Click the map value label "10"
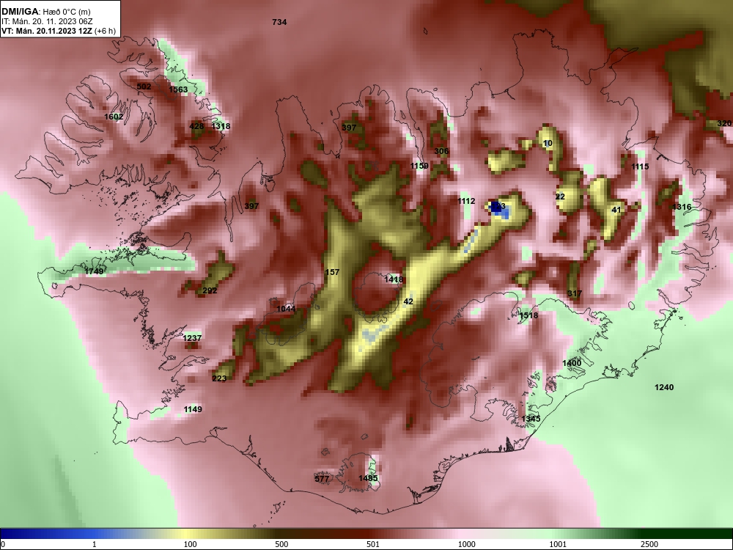733x550 pixels. [548, 143]
